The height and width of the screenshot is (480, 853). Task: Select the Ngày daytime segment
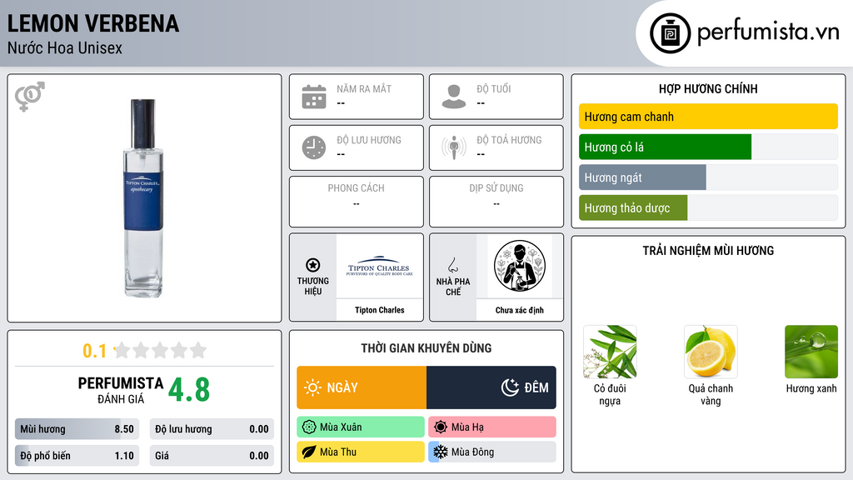362,387
